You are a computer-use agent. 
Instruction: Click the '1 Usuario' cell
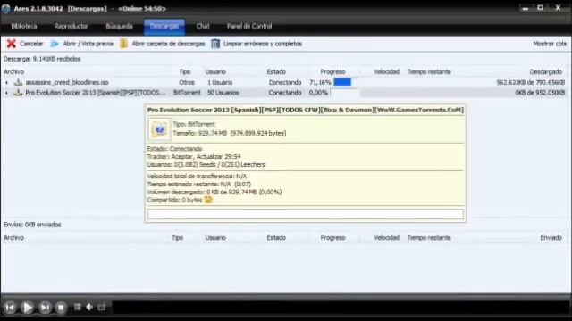tap(220, 83)
